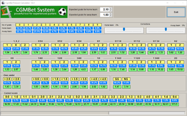
Task: Decrease expected goals for away team
Action: pos(111,16)
